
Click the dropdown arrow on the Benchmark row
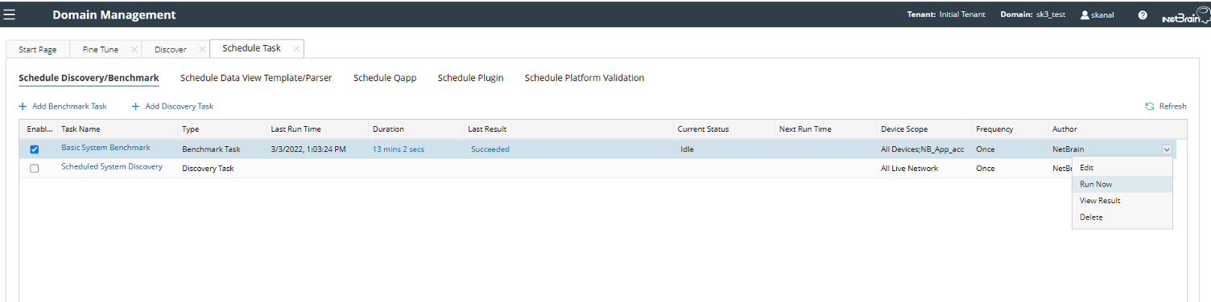click(1167, 149)
